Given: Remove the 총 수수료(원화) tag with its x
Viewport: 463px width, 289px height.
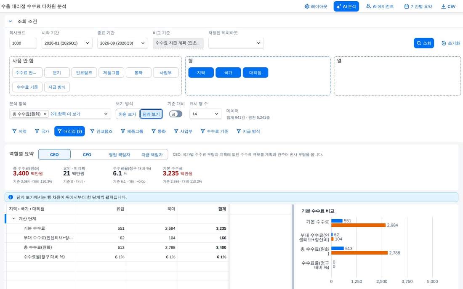Looking at the screenshot, I should pos(45,114).
